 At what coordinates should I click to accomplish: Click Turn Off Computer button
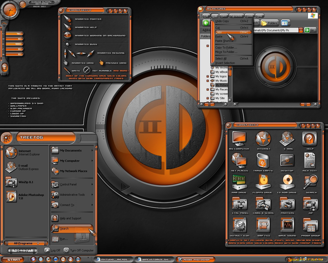tap(79, 250)
